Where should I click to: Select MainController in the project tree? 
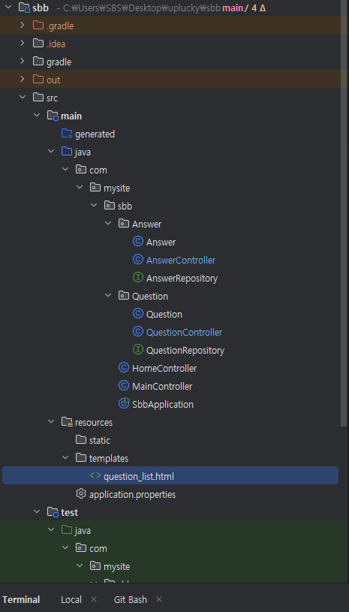coord(162,386)
